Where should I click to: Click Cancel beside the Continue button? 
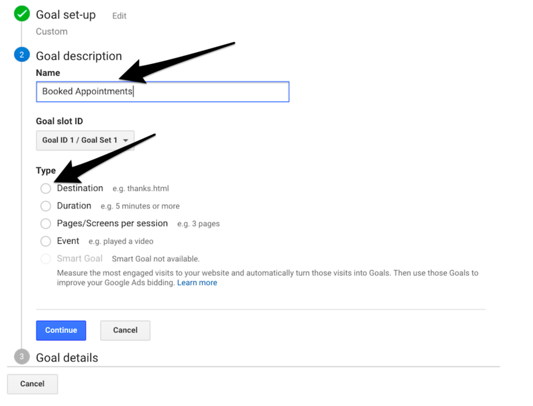(125, 330)
